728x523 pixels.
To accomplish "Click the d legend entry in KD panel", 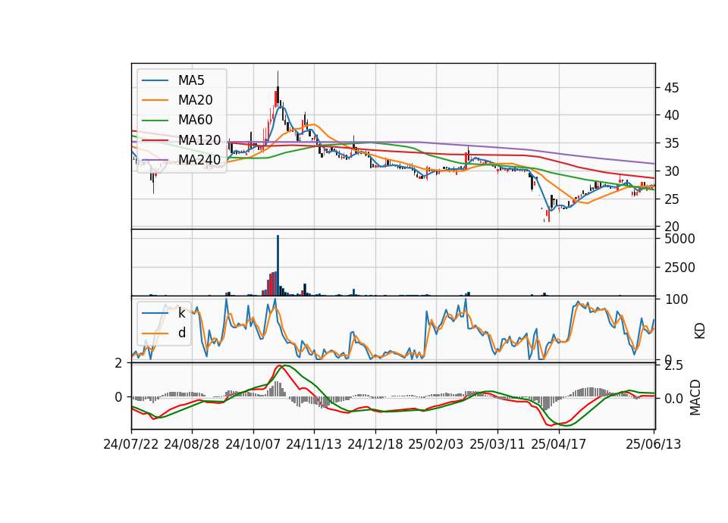I will [x=182, y=333].
